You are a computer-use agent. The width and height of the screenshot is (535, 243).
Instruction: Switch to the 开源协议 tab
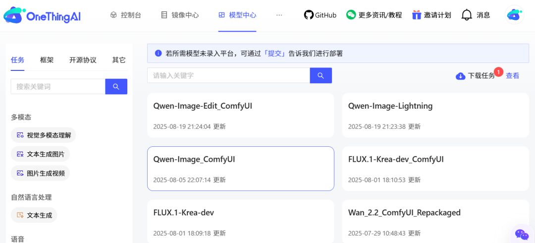[x=83, y=60]
